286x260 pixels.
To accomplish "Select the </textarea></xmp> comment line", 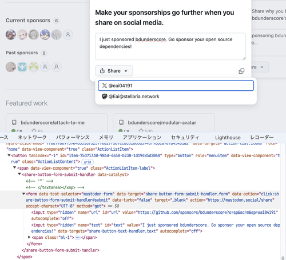I will coord(55,187).
